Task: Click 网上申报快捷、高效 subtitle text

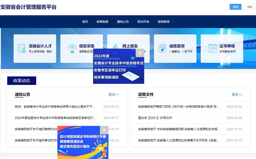Action: point(40,52)
